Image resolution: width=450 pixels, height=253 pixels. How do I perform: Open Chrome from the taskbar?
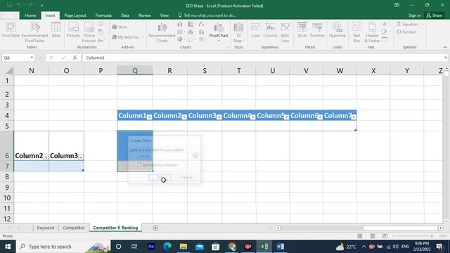point(232,247)
